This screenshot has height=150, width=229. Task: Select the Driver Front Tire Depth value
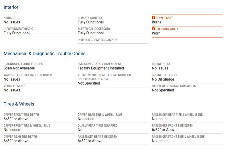coord(16,119)
